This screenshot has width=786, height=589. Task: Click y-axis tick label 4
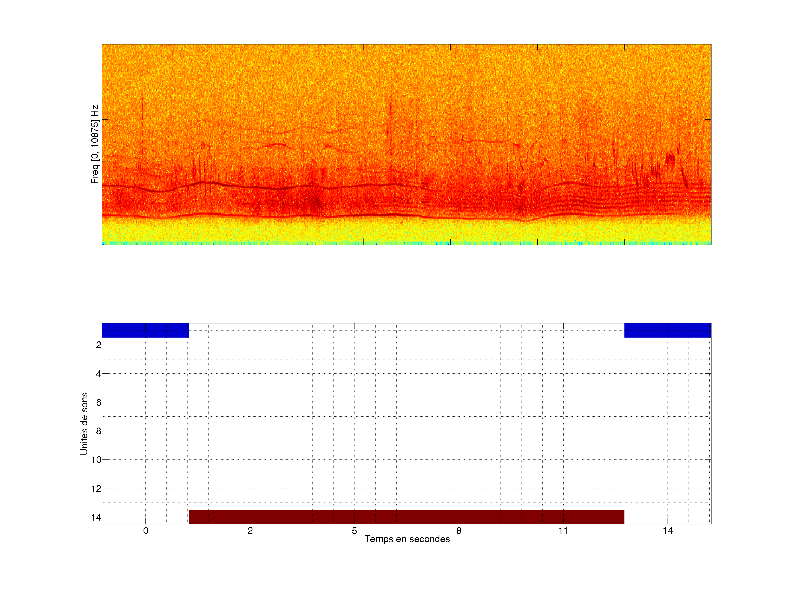99,374
